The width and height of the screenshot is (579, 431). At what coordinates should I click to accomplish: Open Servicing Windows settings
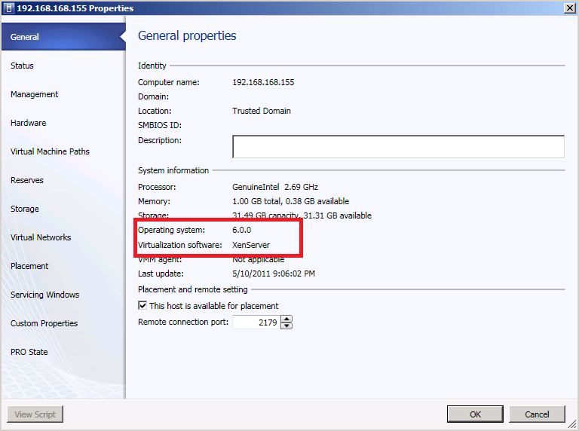point(44,295)
